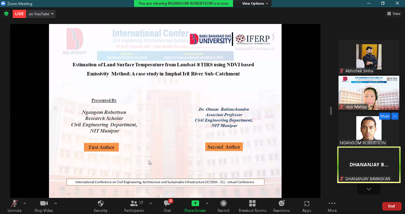Click Stop Video camera icon
Viewport: 405px width, 214px height.
(x=44, y=204)
